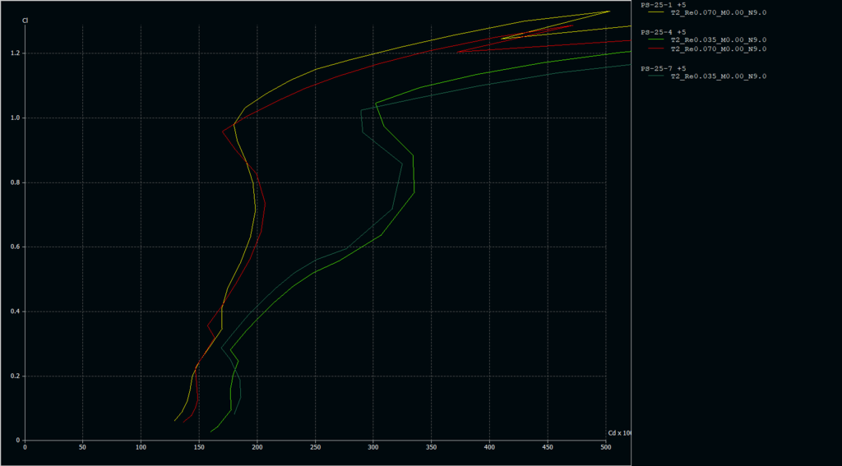Click the 0 origin tick on Cd axis

[x=25, y=448]
